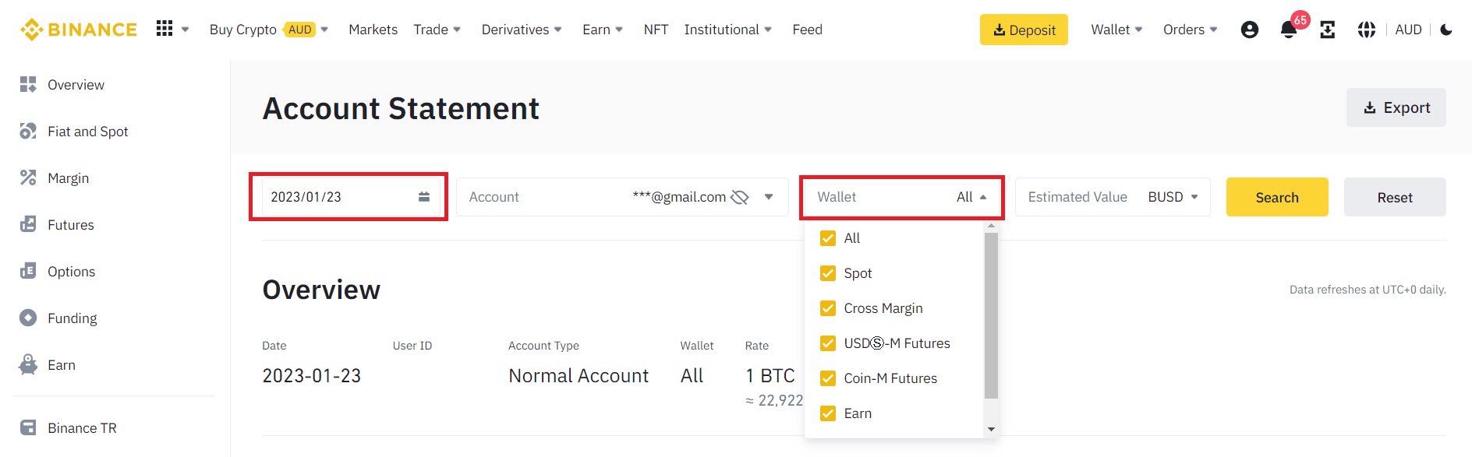The width and height of the screenshot is (1472, 457).
Task: Click the Earn sidebar icon
Action: 28,364
